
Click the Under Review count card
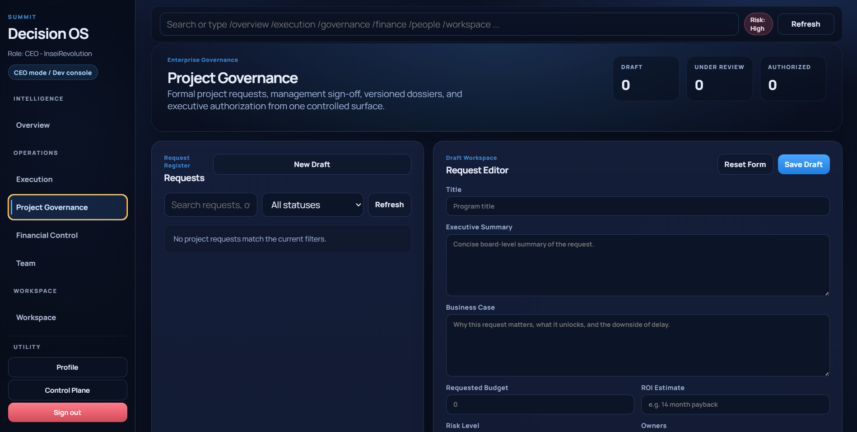[720, 79]
